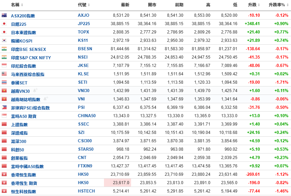Click the China flag beside 創業板指
The height and width of the screenshot is (196, 291).
pyautogui.click(x=4, y=158)
